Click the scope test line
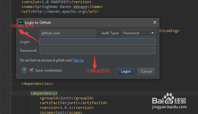The width and height of the screenshot is (198, 114). (x=61, y=112)
